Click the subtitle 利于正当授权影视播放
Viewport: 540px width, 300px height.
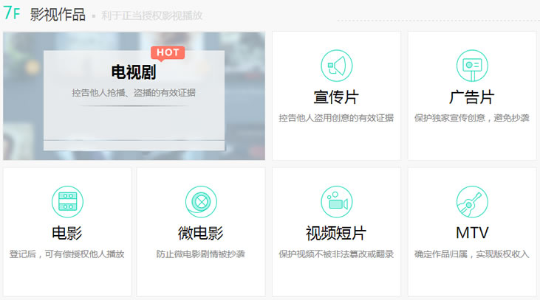click(x=152, y=15)
